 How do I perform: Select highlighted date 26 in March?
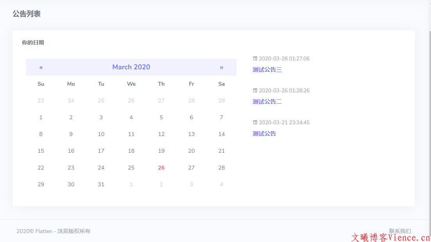coord(161,168)
